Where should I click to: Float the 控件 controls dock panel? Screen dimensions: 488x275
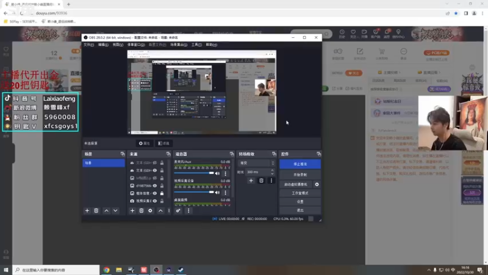click(x=318, y=154)
